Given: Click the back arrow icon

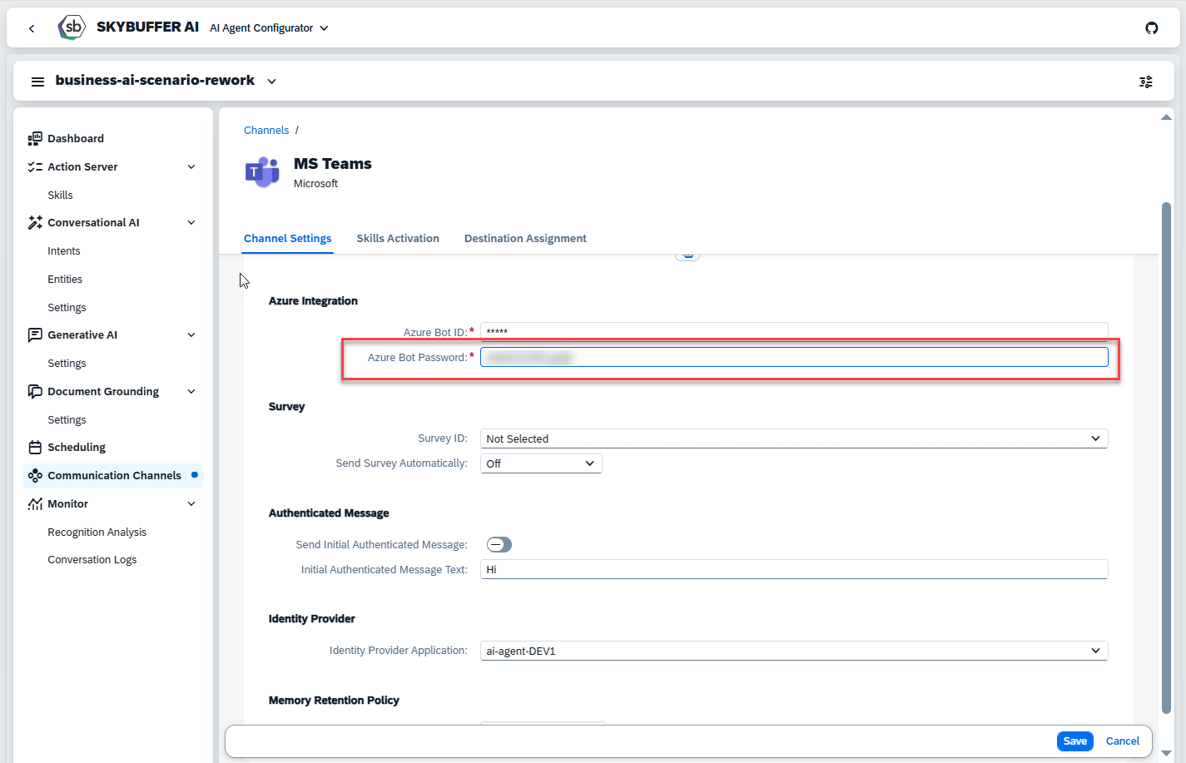Looking at the screenshot, I should tap(32, 28).
